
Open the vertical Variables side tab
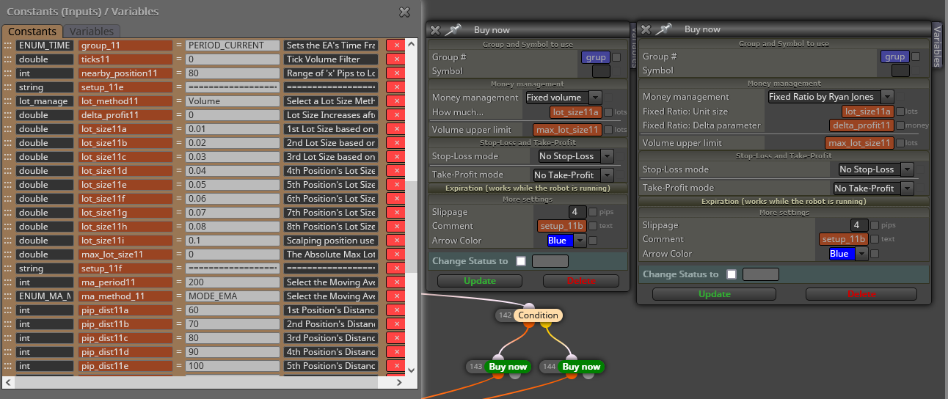(937, 45)
